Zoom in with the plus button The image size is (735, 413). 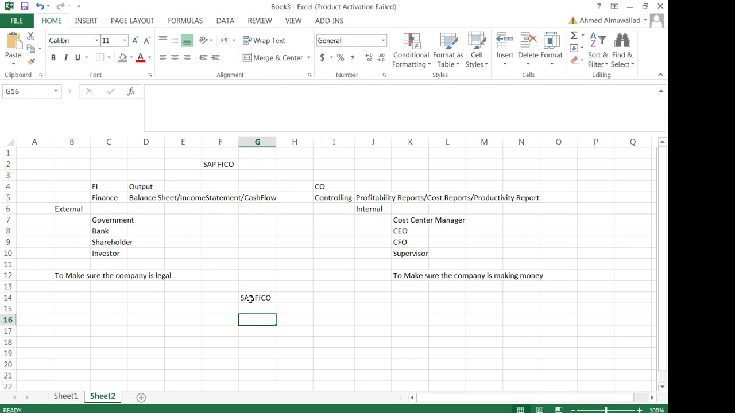click(639, 410)
